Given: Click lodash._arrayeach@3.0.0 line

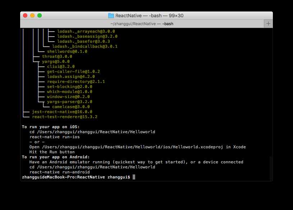Looking at the screenshot, I should 86,31.
